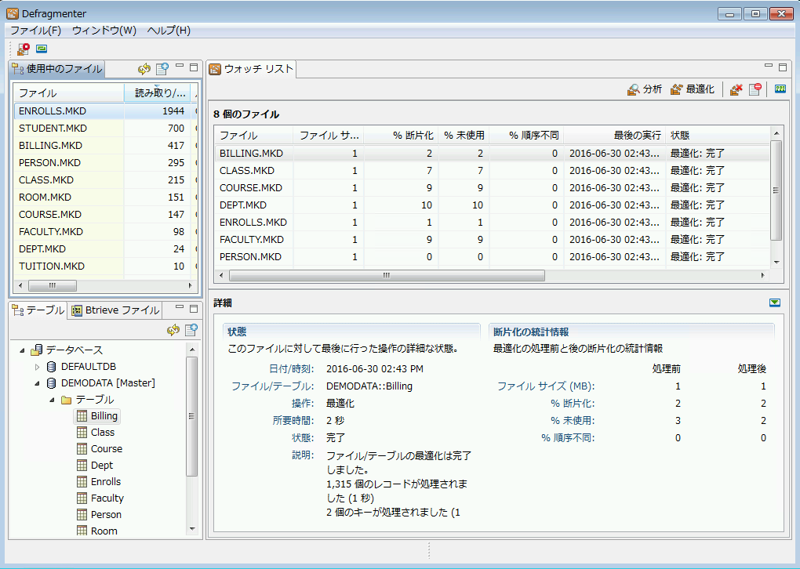This screenshot has width=800, height=569.
Task: Expand the DEFAULTDB database node
Action: (37, 367)
